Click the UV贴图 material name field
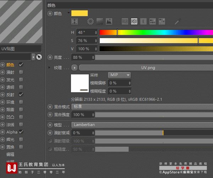 (21, 49)
